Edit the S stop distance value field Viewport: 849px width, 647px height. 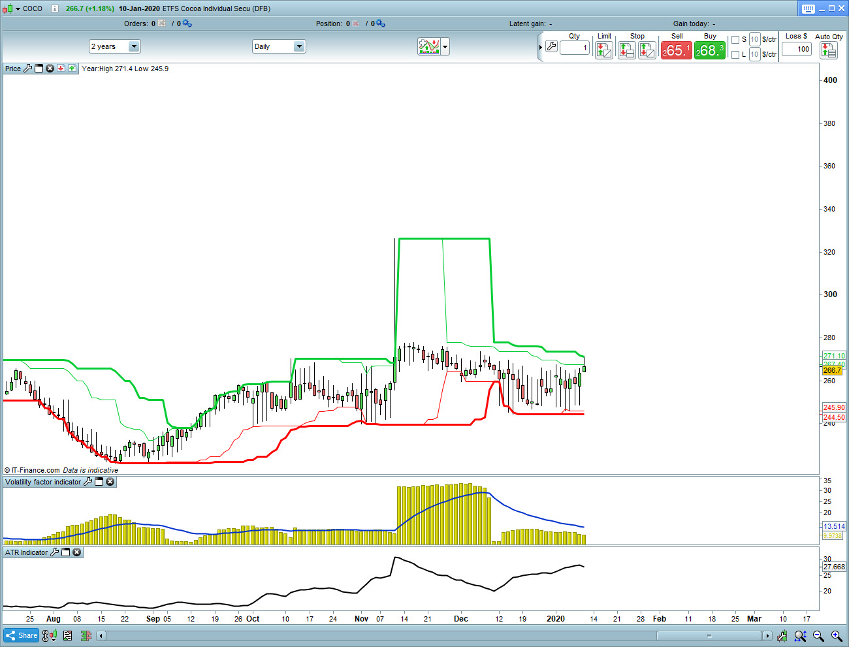(x=754, y=40)
